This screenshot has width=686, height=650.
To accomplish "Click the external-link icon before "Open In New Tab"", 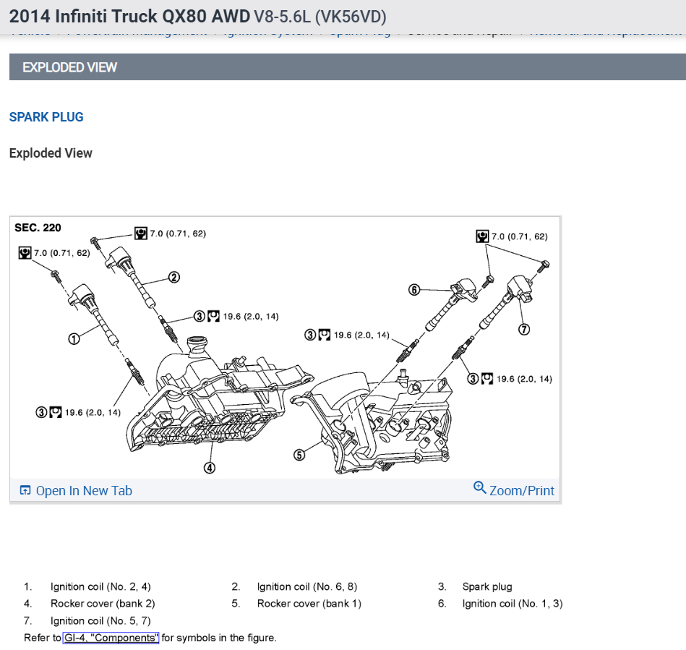I will tap(25, 490).
